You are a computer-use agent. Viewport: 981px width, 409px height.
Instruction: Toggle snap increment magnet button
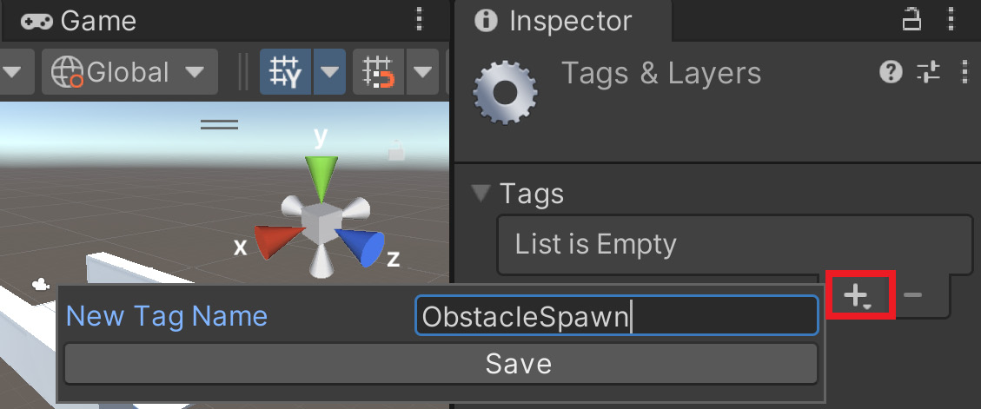pos(379,72)
